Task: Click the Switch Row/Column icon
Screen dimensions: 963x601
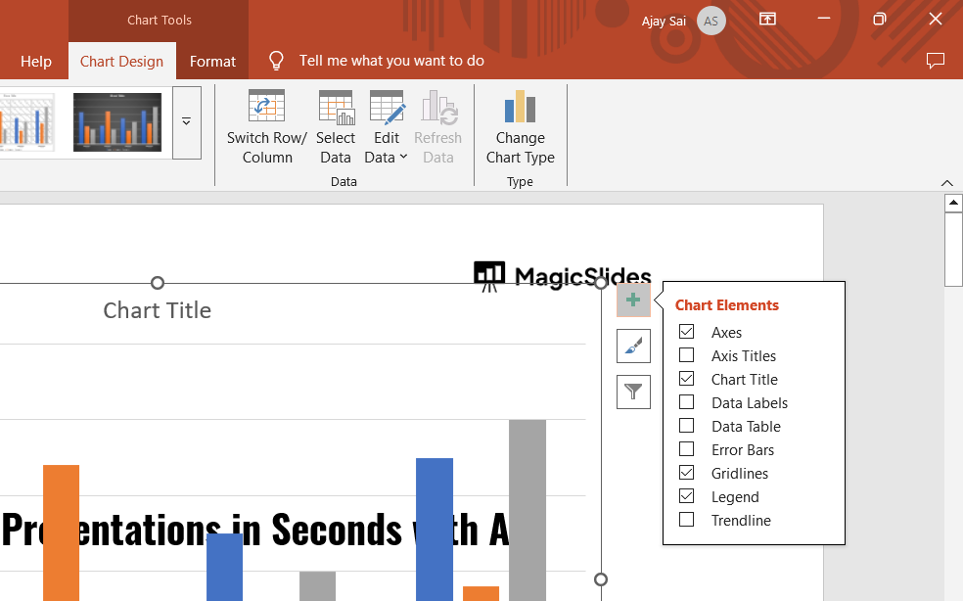Action: [x=266, y=106]
